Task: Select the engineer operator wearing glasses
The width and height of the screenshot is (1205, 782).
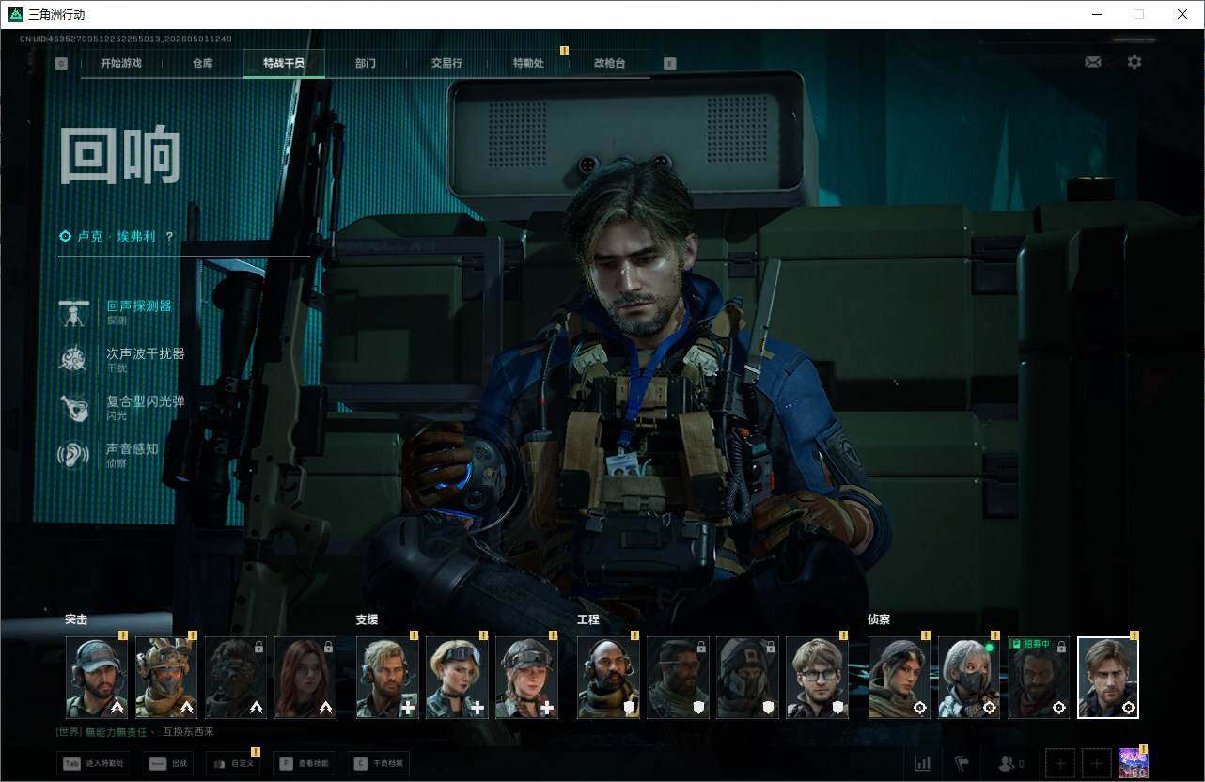Action: tap(817, 678)
